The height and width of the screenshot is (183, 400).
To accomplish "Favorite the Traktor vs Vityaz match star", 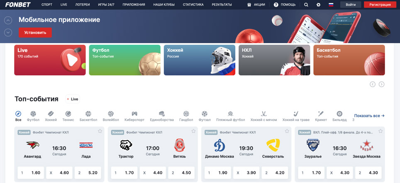I will pos(193,131).
